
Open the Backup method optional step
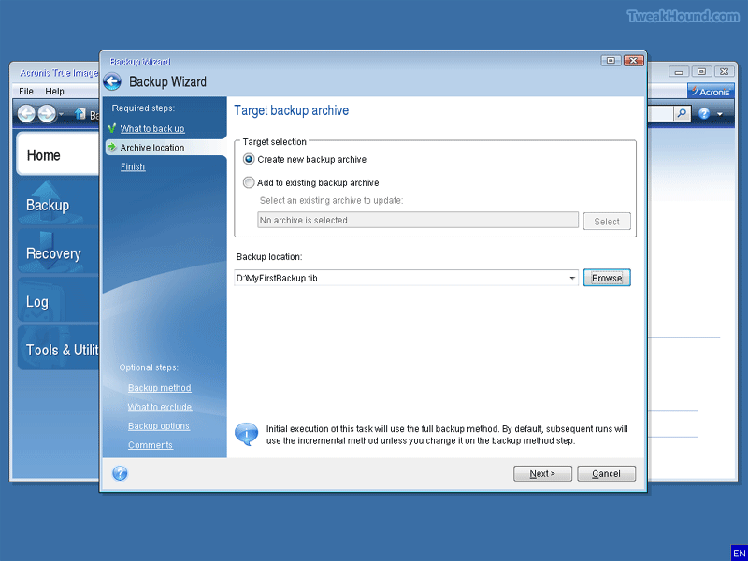[x=159, y=388]
